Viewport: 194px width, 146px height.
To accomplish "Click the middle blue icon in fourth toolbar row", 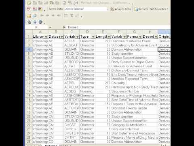I will click(35, 22).
